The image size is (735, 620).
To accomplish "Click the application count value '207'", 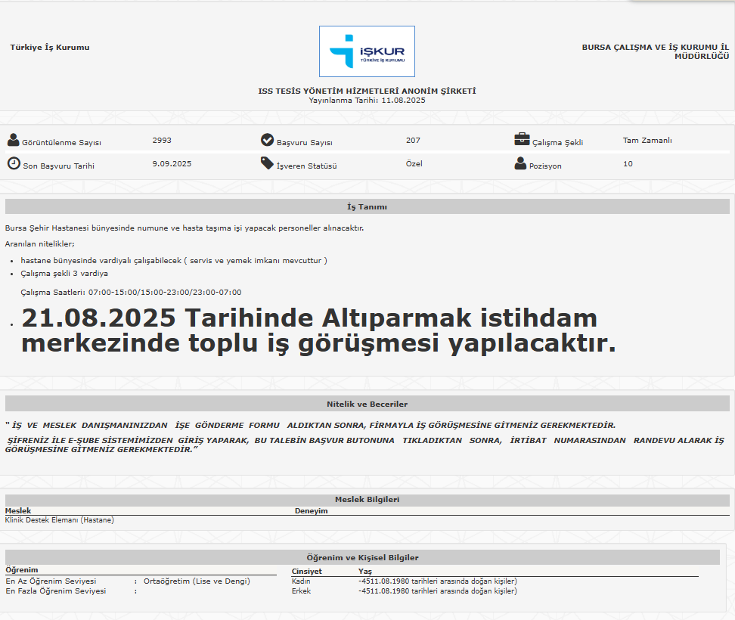I will 413,140.
